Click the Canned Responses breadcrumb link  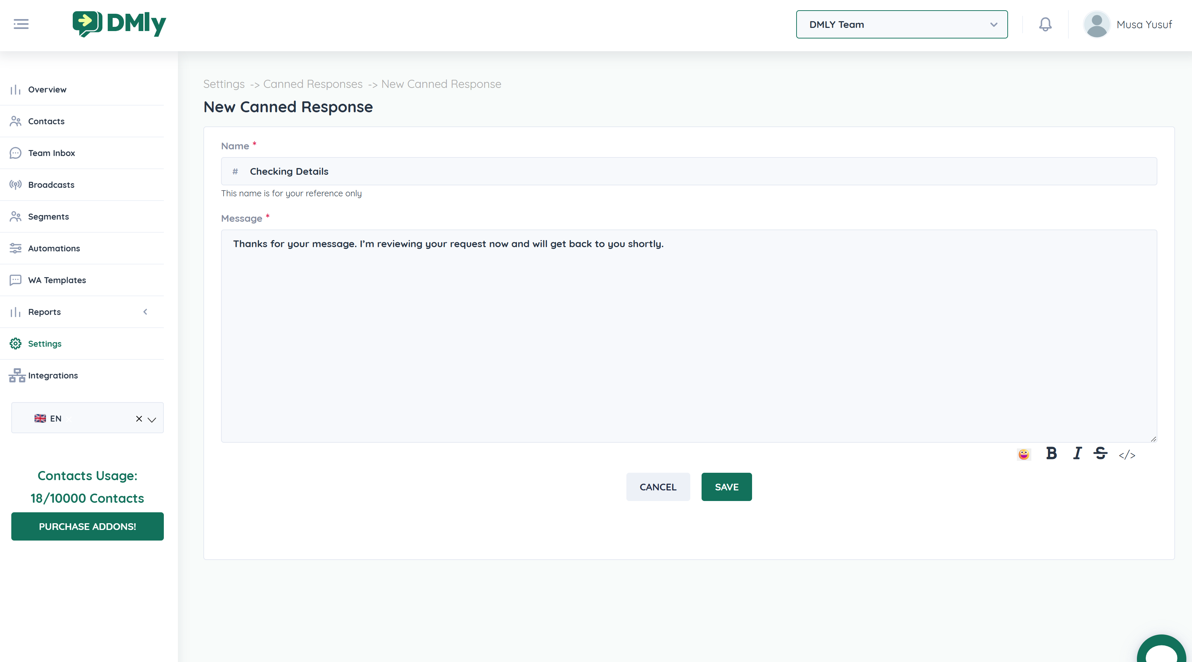click(x=313, y=84)
